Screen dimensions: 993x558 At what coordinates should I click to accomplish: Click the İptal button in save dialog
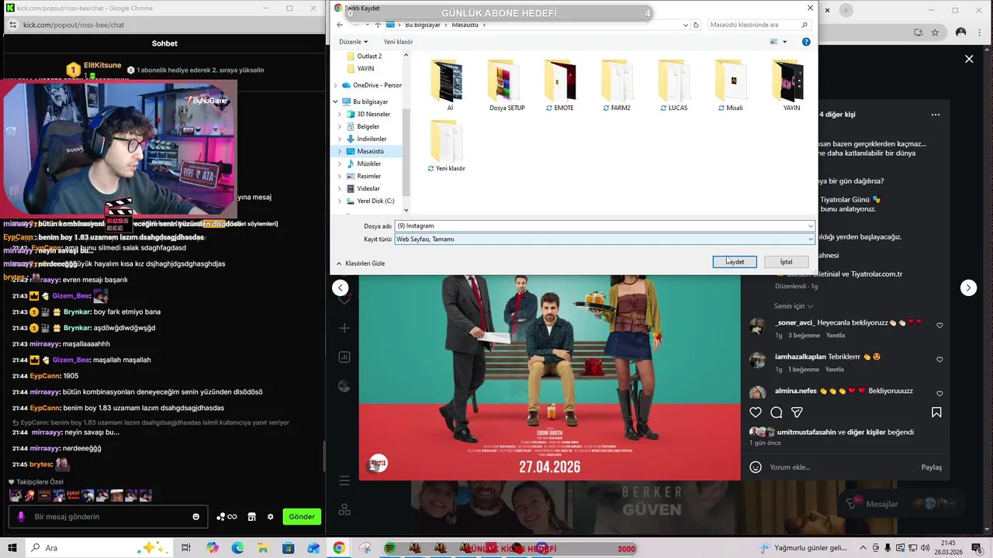(786, 262)
